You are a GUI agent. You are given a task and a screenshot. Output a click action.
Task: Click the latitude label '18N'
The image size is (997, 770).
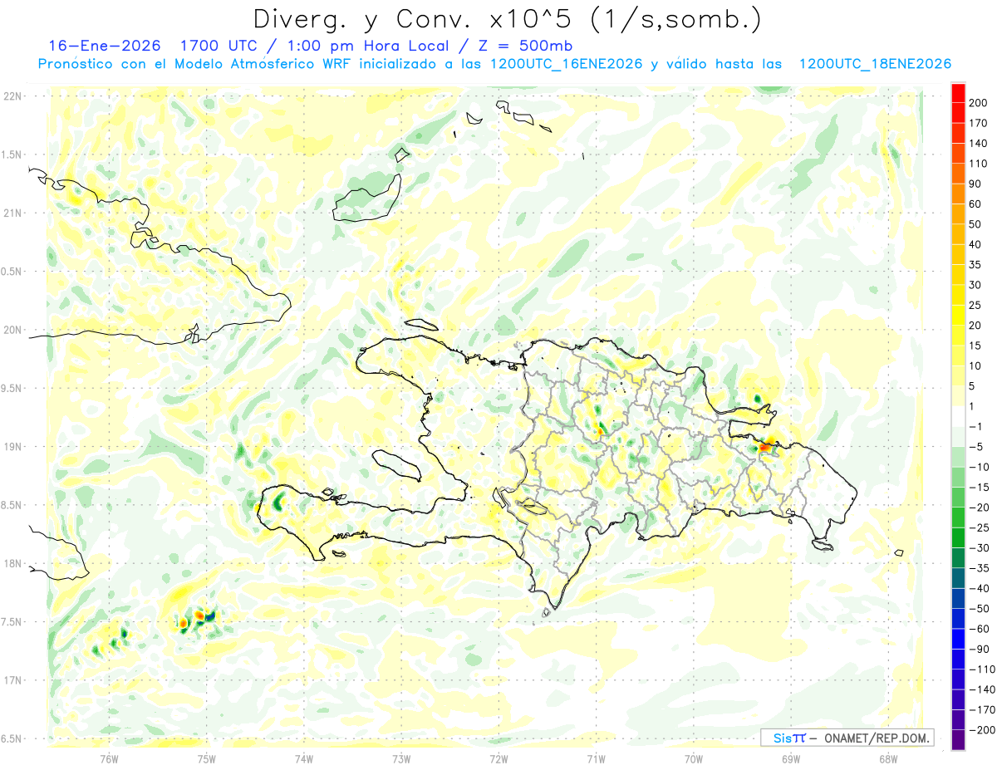point(12,563)
